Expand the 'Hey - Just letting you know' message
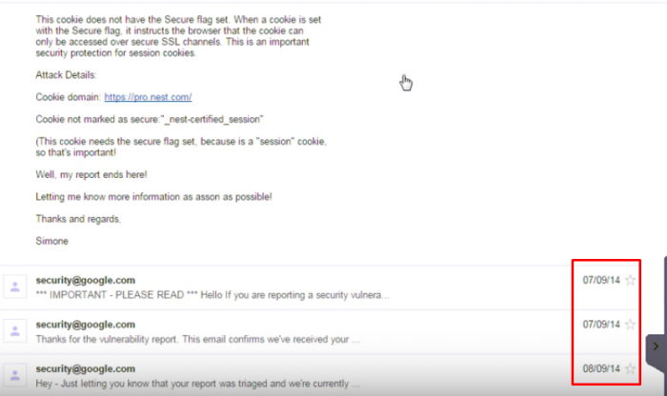The height and width of the screenshot is (396, 667). tap(197, 383)
